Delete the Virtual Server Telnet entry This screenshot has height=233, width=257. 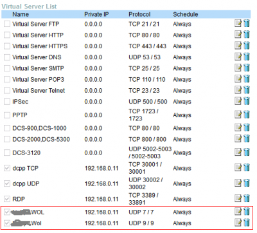(x=247, y=90)
